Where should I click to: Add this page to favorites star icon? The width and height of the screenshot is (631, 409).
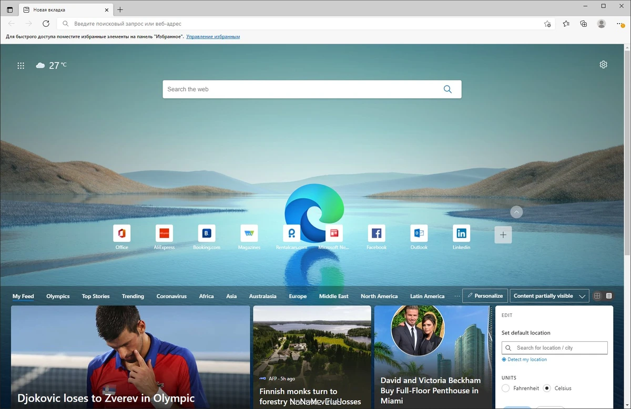(547, 24)
